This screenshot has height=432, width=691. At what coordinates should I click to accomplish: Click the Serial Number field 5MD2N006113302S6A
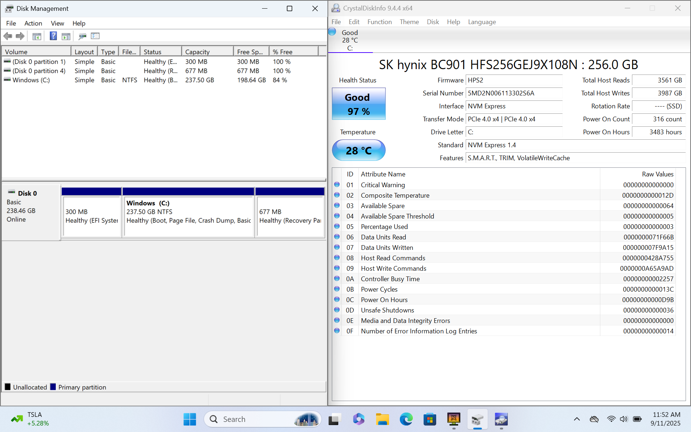point(514,93)
